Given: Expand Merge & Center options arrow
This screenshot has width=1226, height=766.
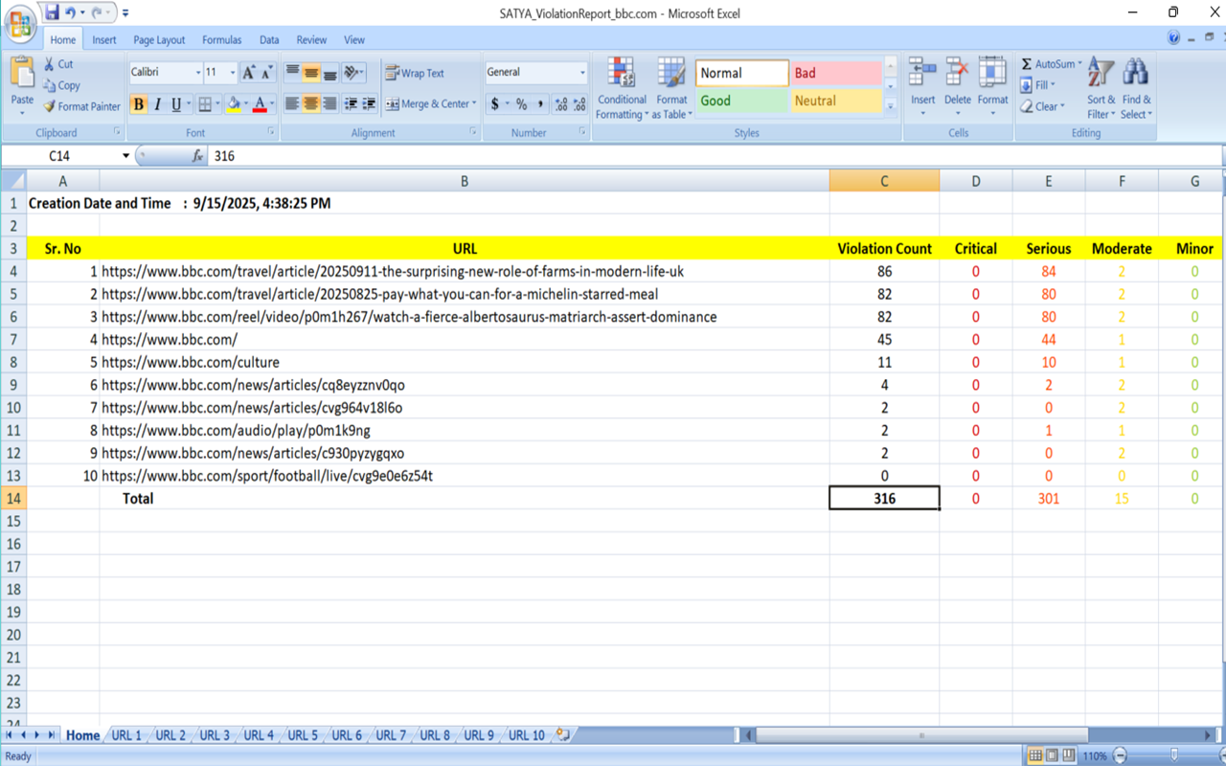Looking at the screenshot, I should coord(474,104).
